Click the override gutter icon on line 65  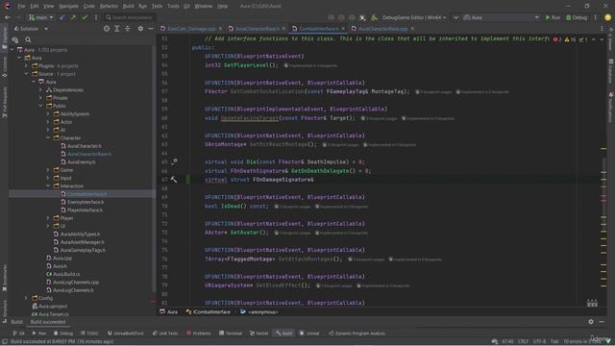[174, 161]
